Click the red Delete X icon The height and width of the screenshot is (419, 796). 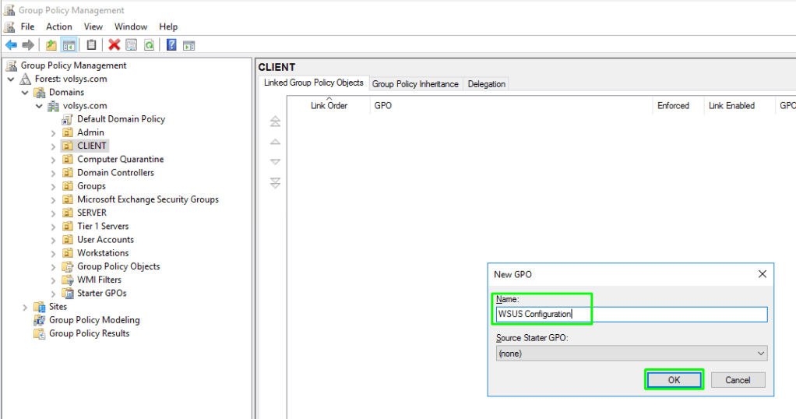tap(114, 45)
